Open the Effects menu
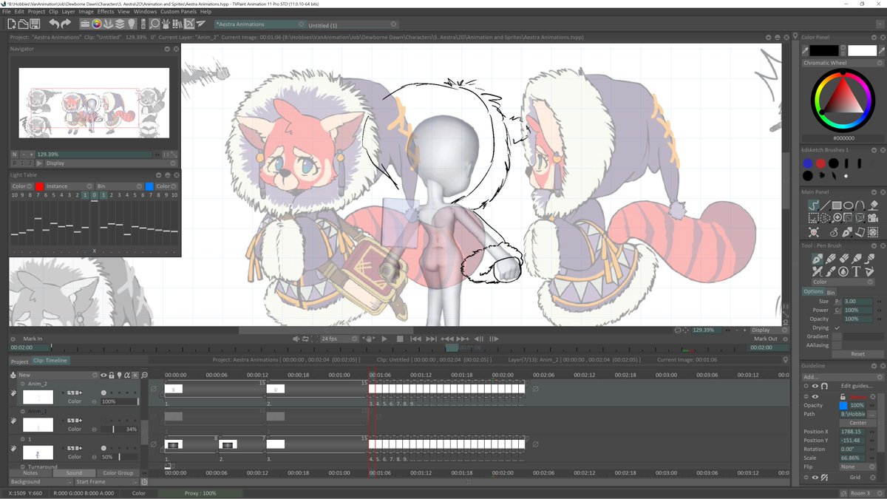This screenshot has height=499, width=887. 106,12
